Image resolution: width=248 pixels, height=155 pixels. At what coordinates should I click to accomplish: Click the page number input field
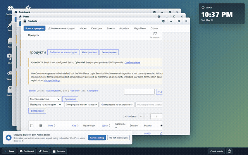pyautogui.click(x=157, y=117)
